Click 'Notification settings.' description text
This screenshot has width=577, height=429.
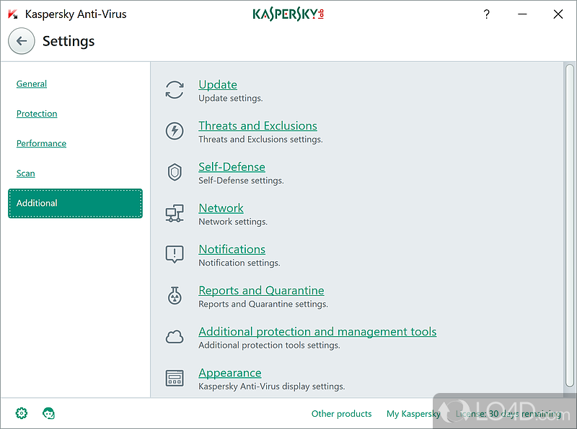pyautogui.click(x=239, y=263)
